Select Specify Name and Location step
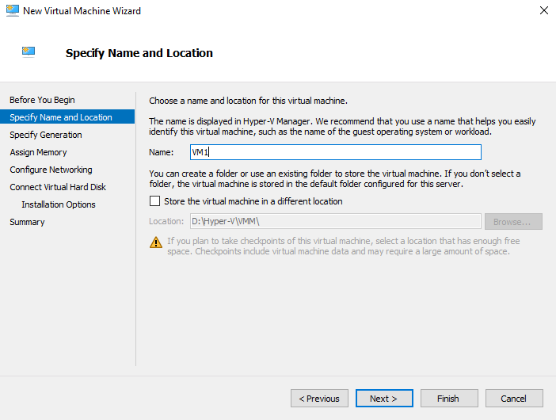Viewport: 556px width, 420px height. click(x=61, y=117)
